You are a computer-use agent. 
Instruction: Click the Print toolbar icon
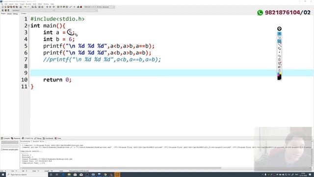[20, 7]
